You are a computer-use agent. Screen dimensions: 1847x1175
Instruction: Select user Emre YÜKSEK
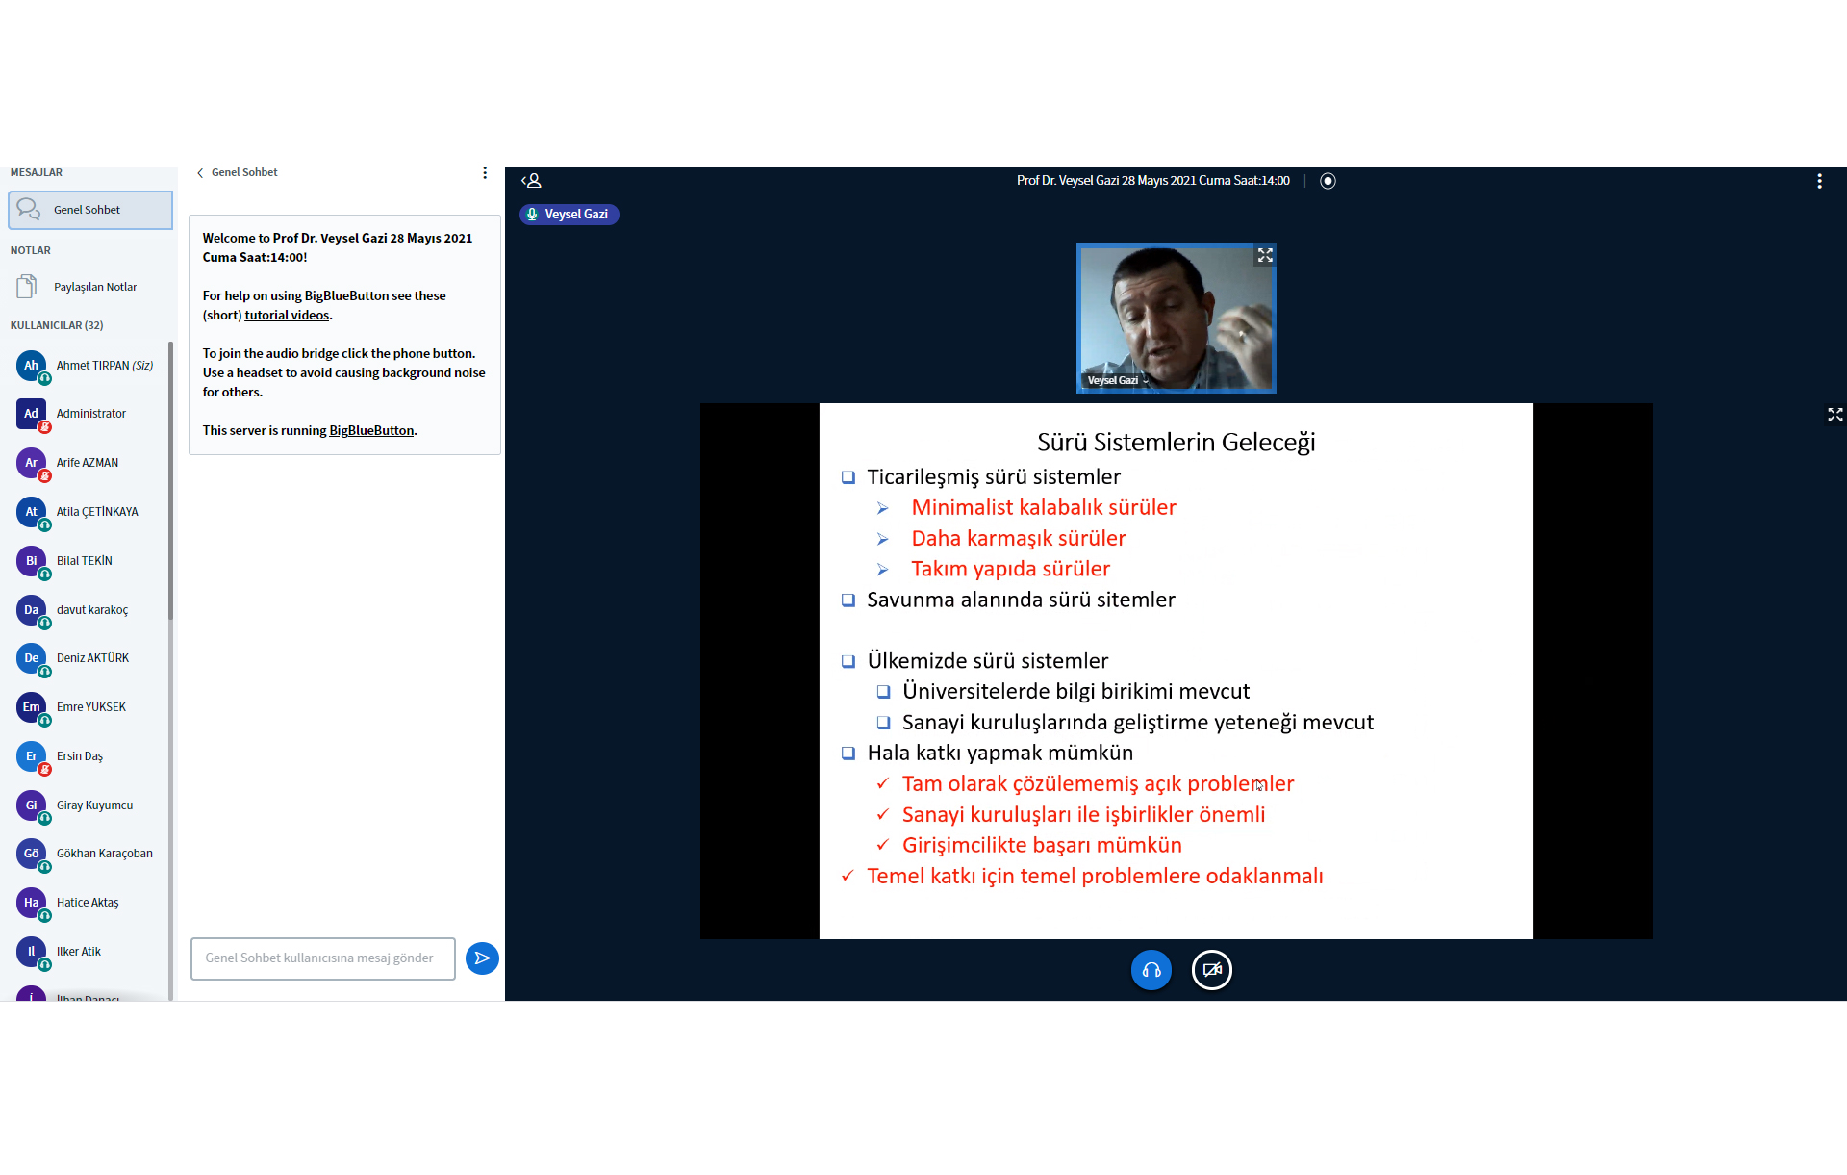pyautogui.click(x=89, y=707)
